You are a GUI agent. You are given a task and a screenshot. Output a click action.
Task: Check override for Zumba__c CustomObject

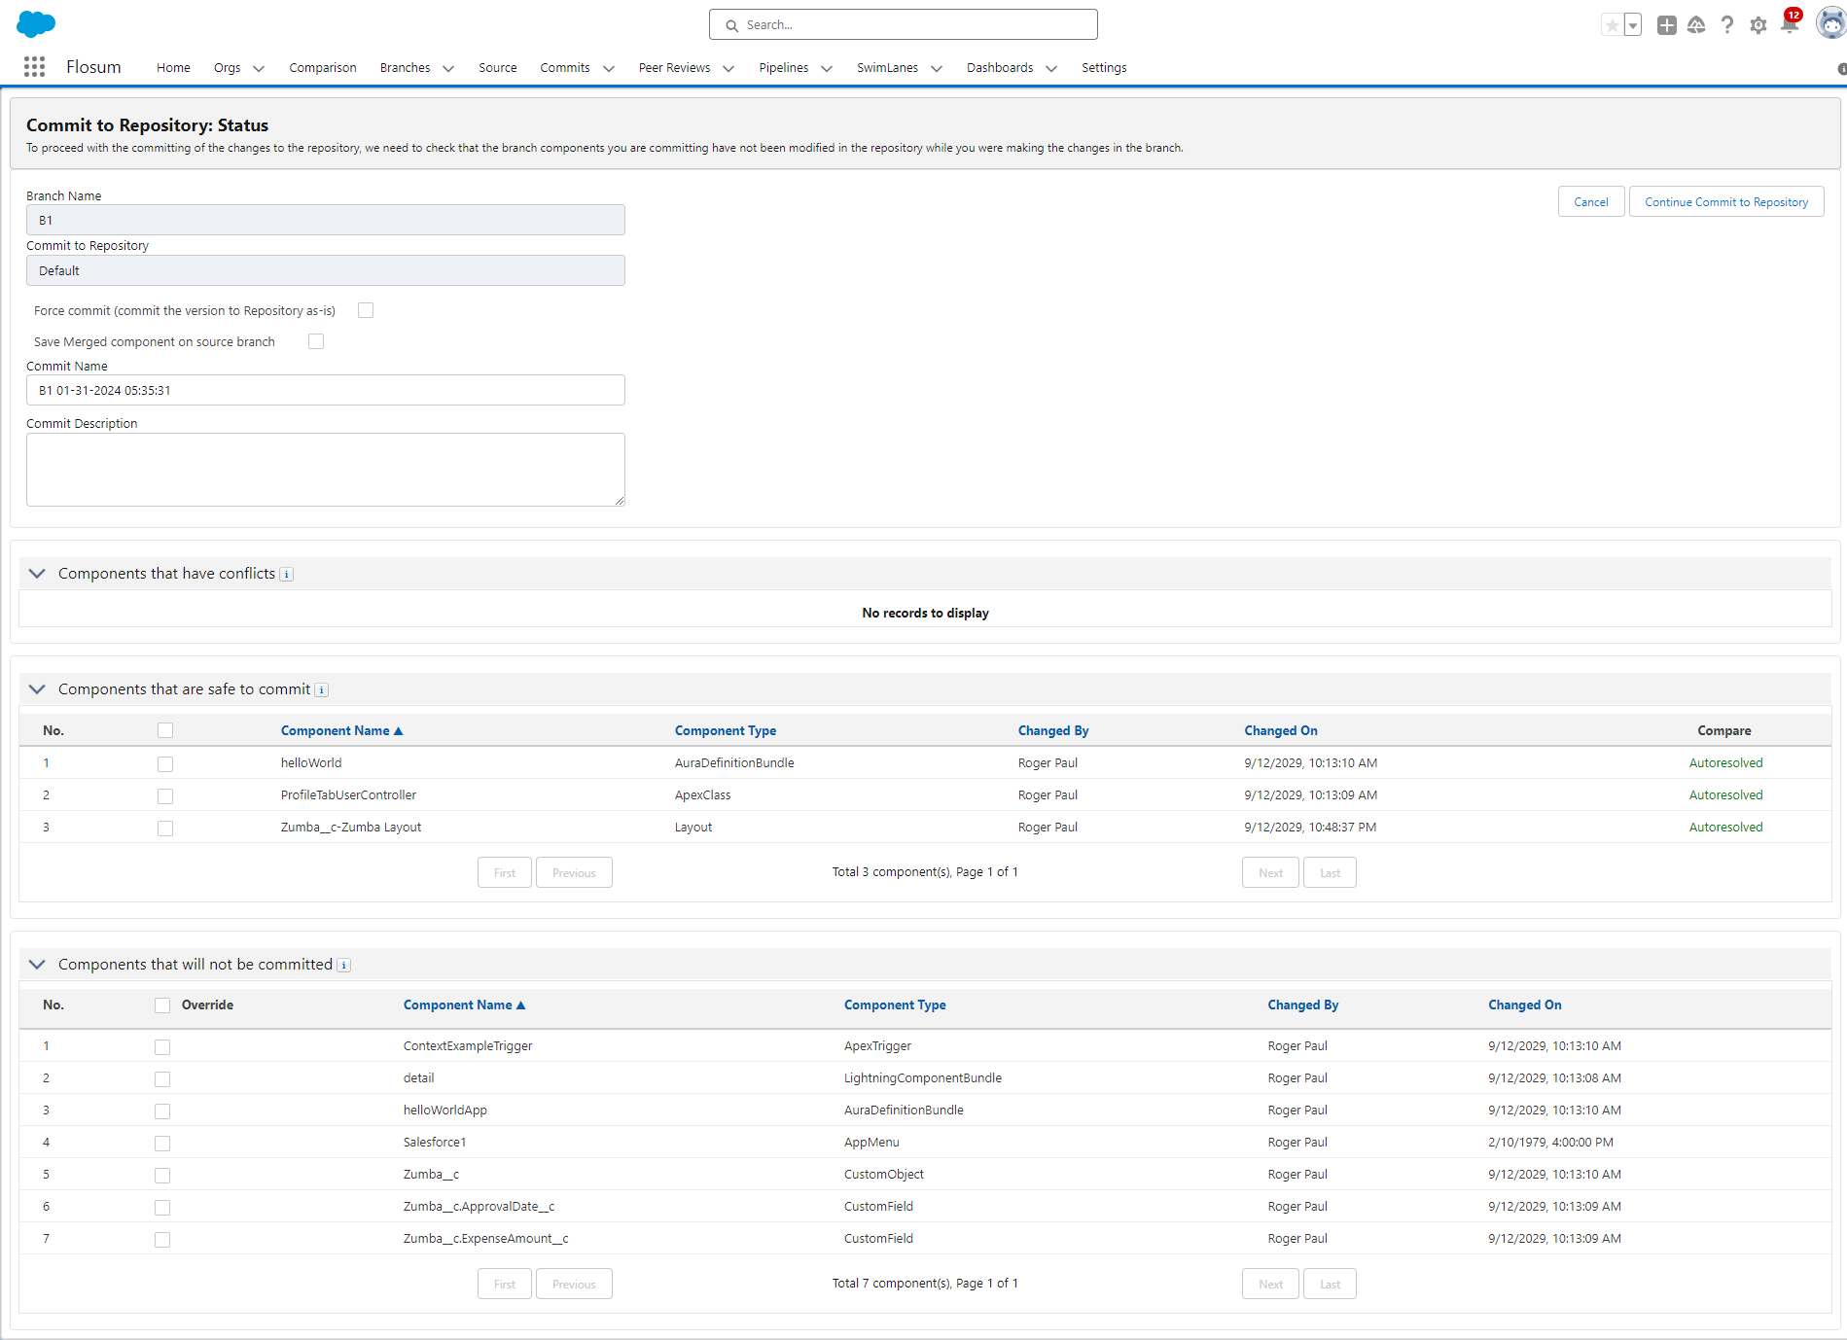(162, 1176)
